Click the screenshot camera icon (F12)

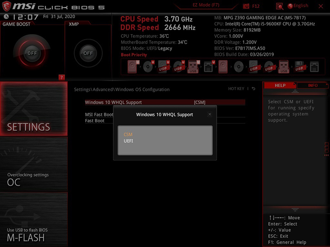coord(246,6)
